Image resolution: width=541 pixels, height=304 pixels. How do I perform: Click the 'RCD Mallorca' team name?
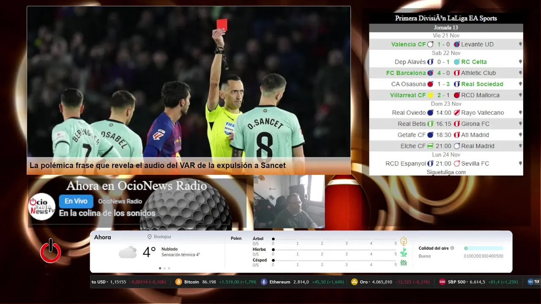480,95
